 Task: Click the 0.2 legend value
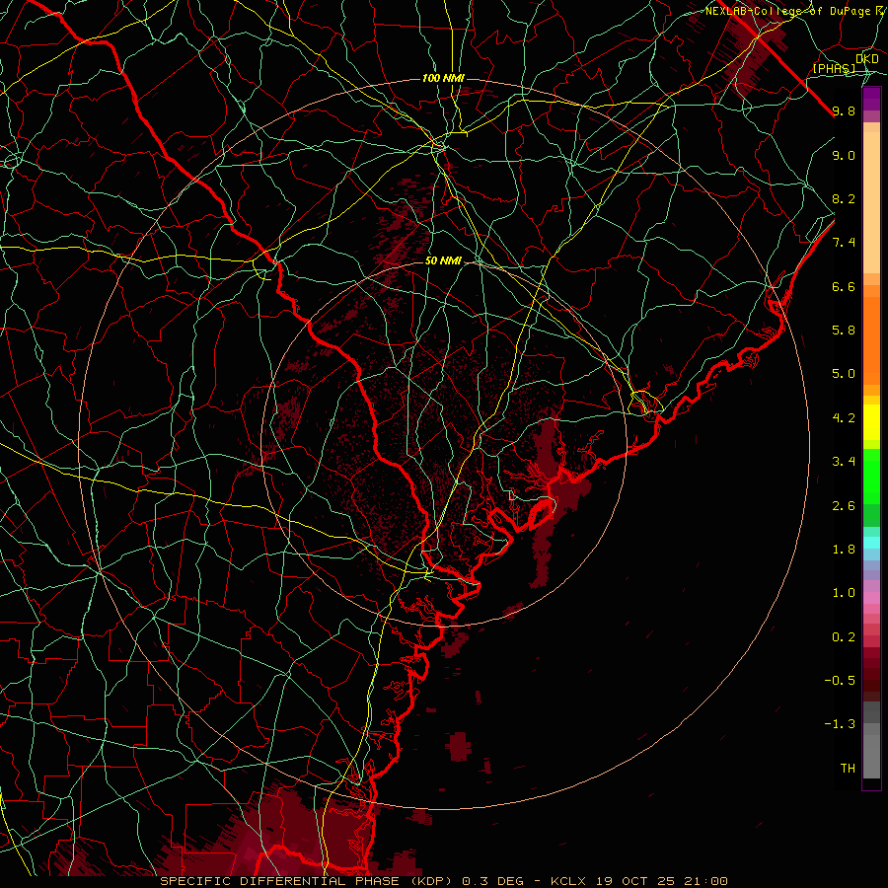coord(844,637)
